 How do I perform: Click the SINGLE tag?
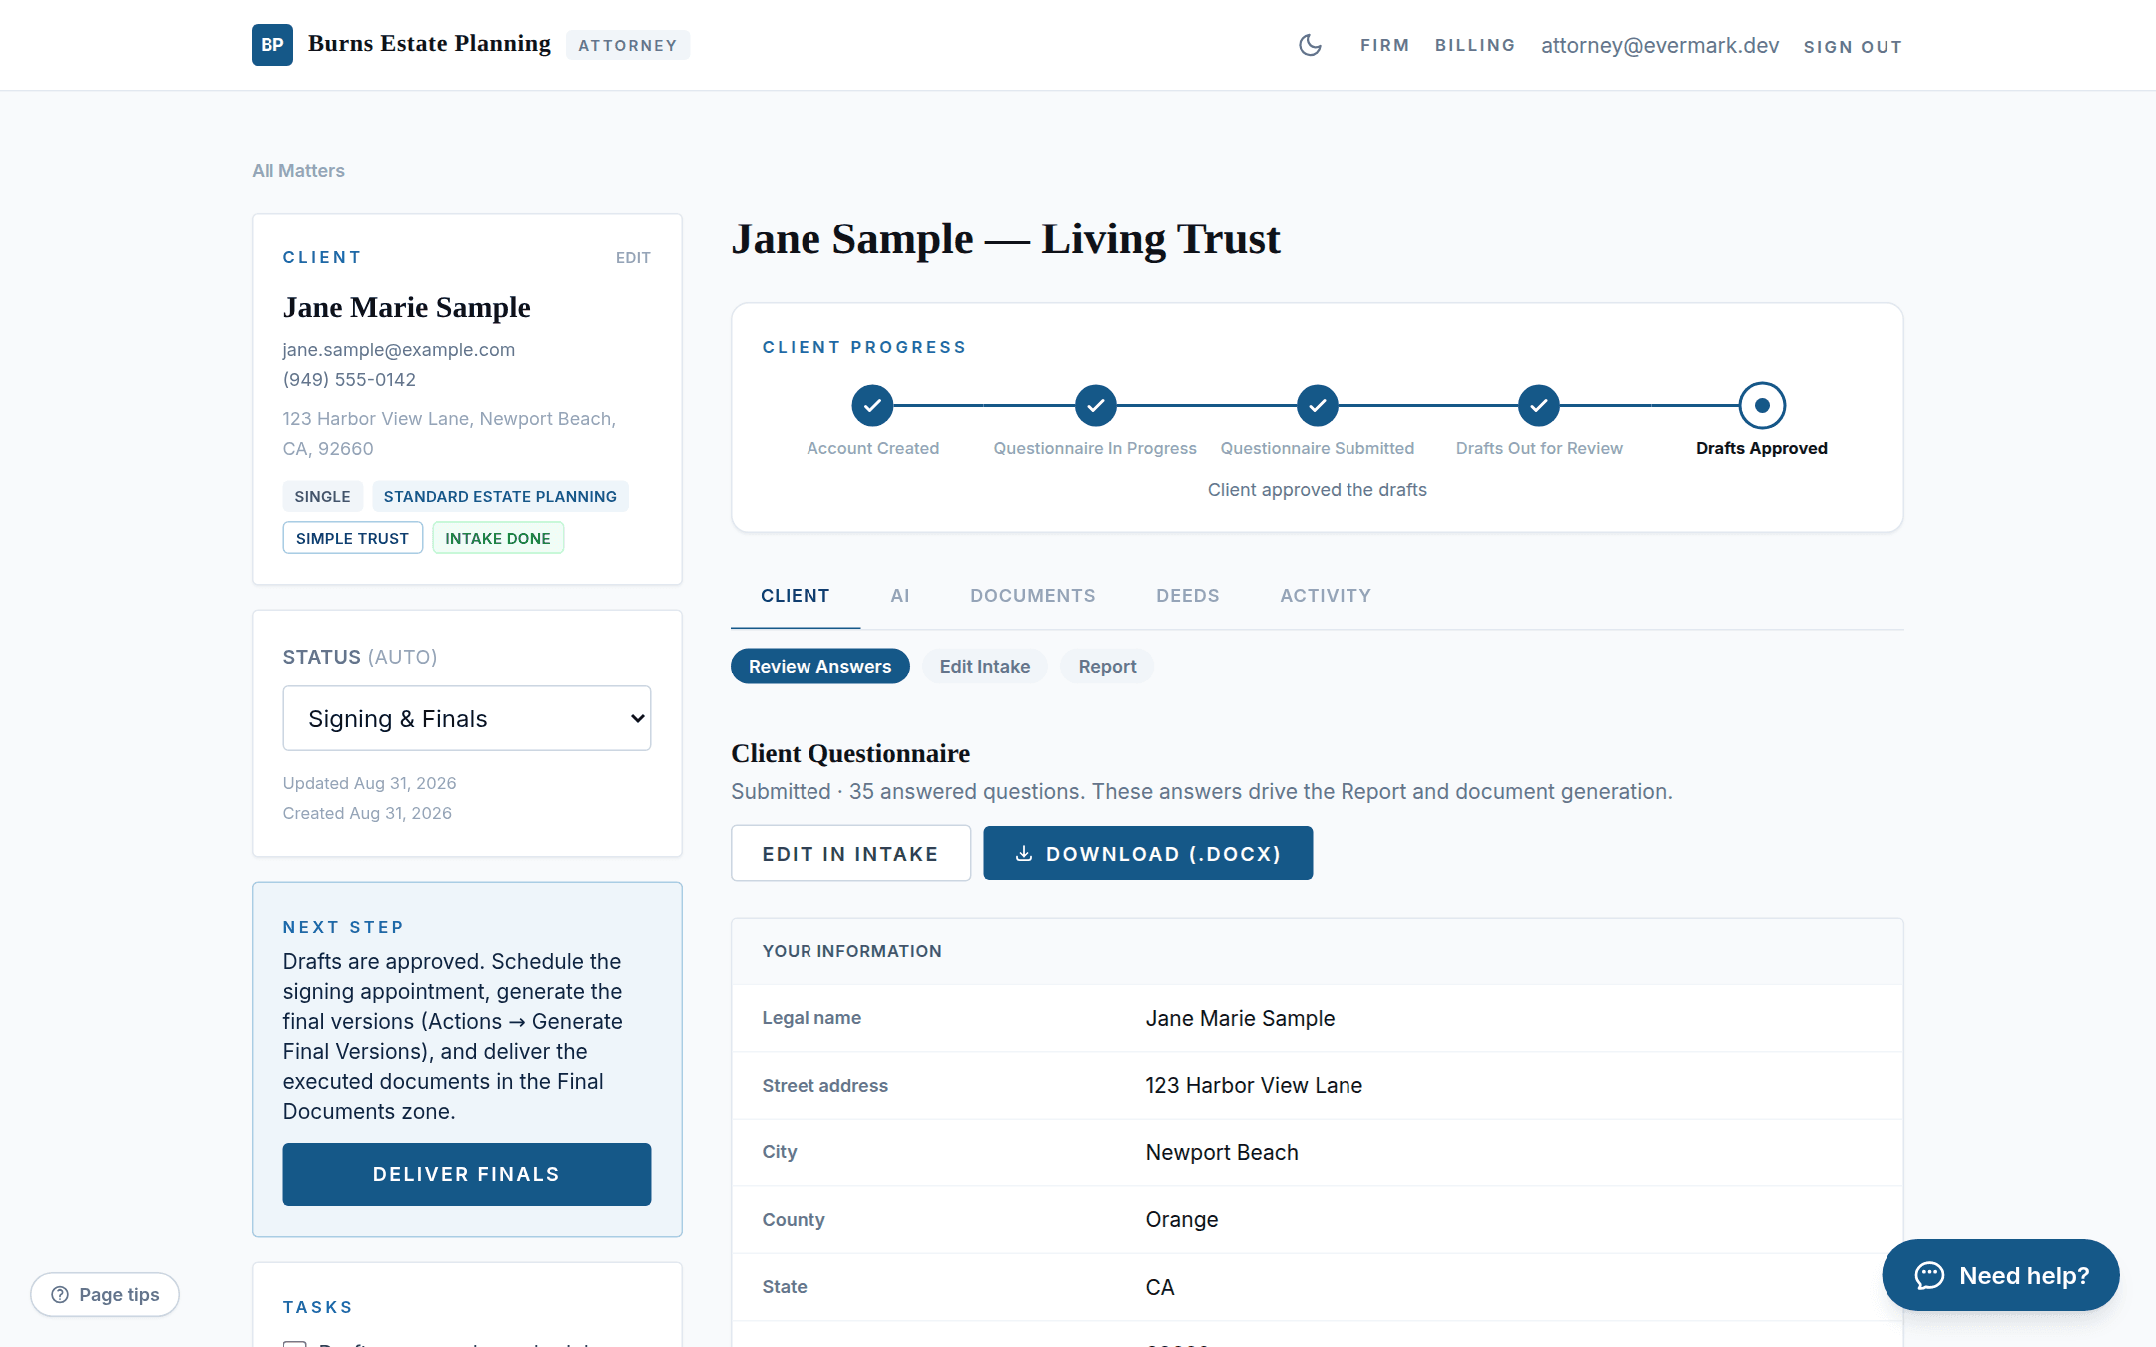(x=322, y=496)
